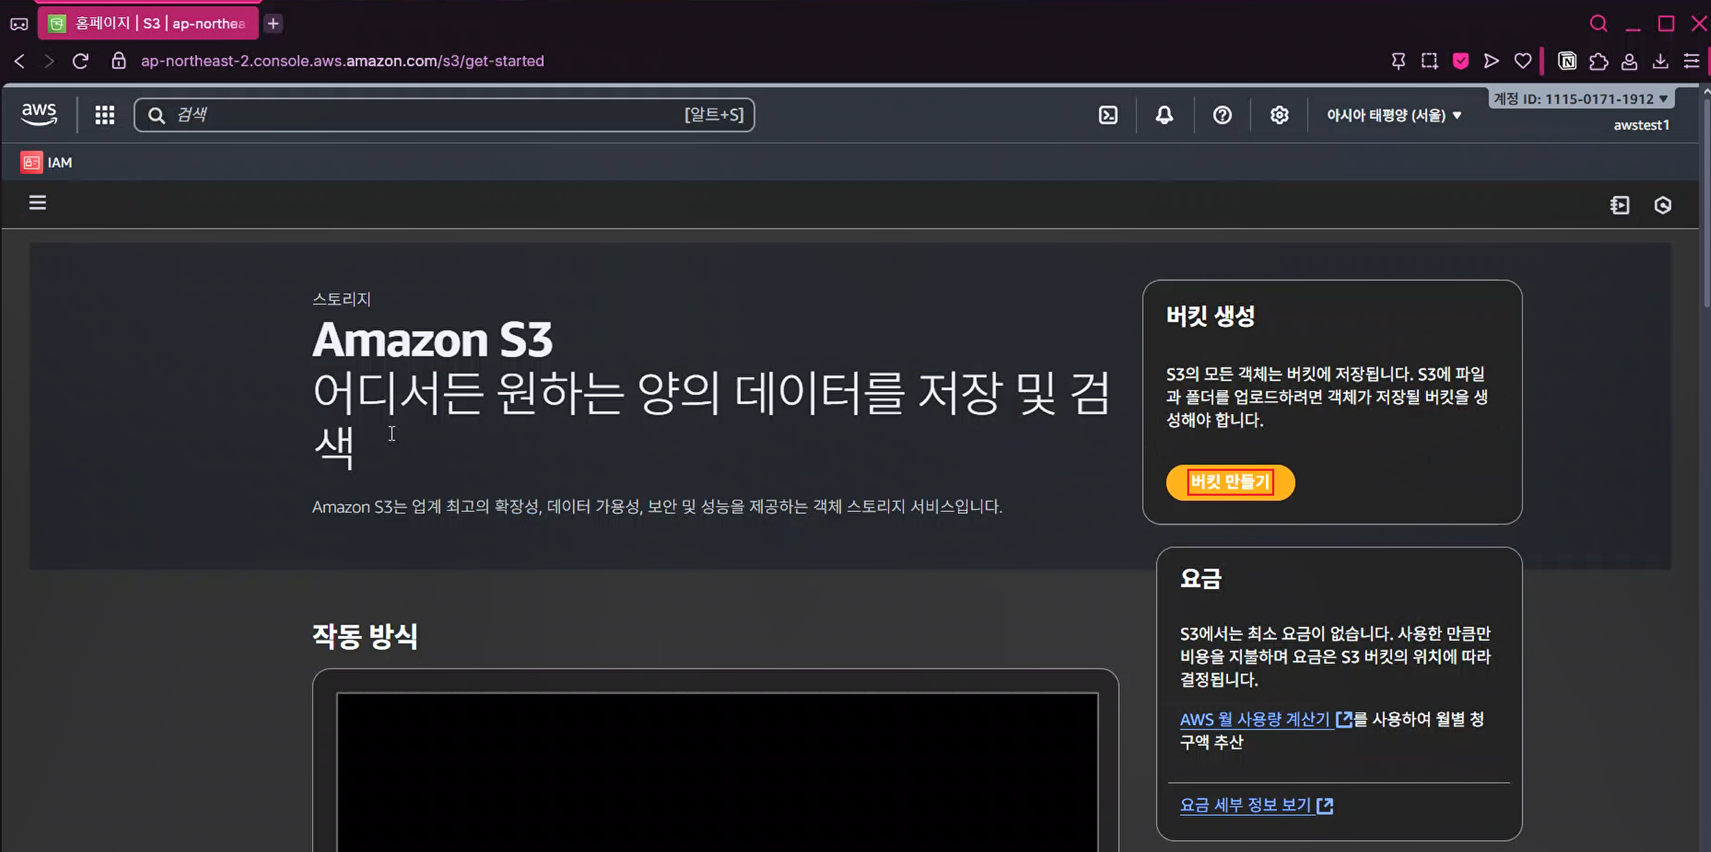Select the S3 homepage browser tab
The height and width of the screenshot is (852, 1711).
coord(148,23)
